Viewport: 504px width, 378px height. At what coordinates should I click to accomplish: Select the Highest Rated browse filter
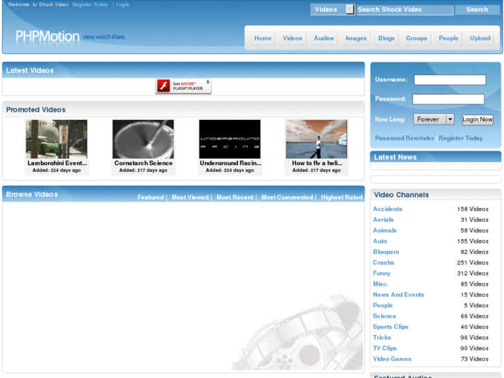341,197
